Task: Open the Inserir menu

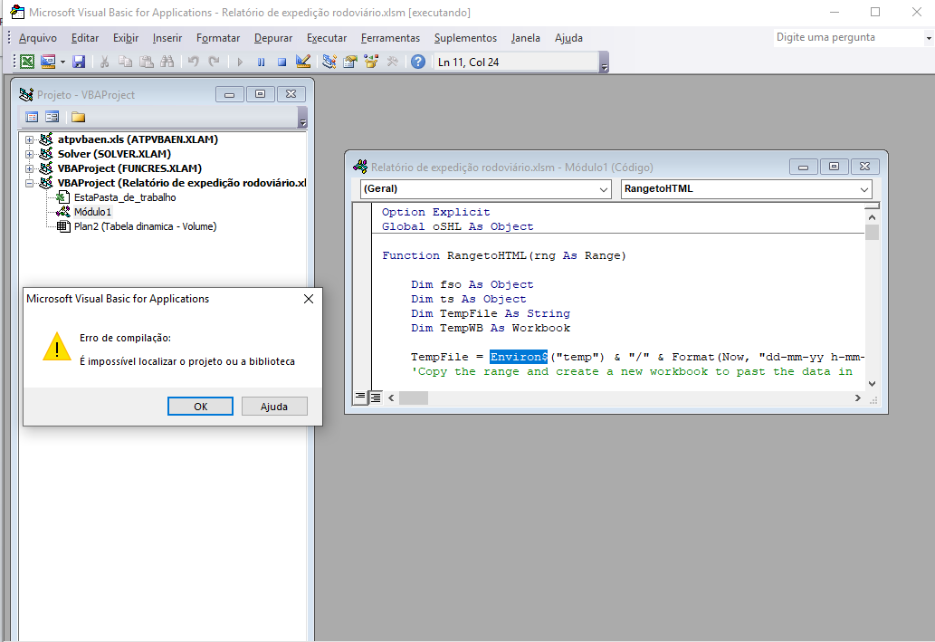Action: (167, 38)
